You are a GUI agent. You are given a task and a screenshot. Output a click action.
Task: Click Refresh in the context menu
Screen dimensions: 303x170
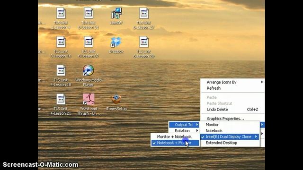232,88
